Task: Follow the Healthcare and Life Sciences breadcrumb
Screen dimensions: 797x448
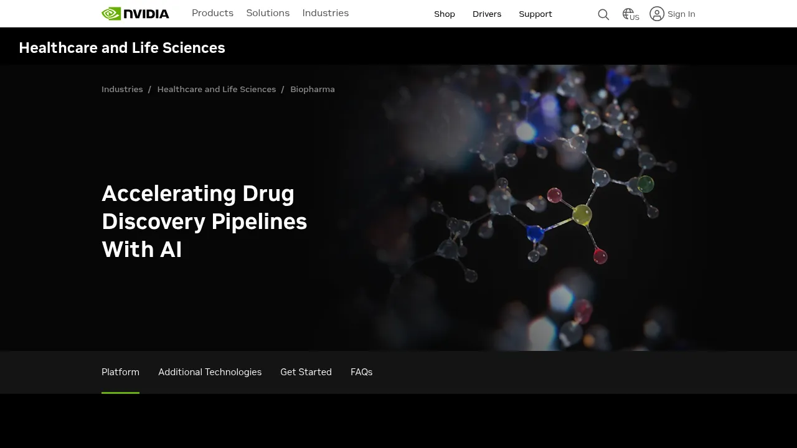Action: (x=217, y=89)
